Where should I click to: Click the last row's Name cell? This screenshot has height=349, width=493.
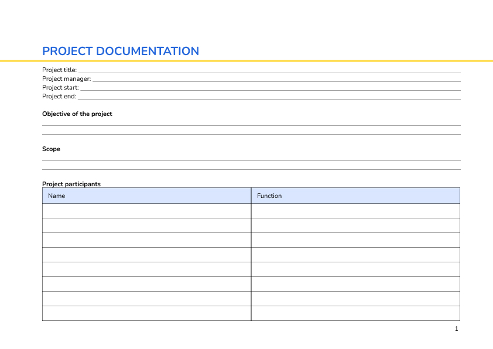(x=146, y=314)
